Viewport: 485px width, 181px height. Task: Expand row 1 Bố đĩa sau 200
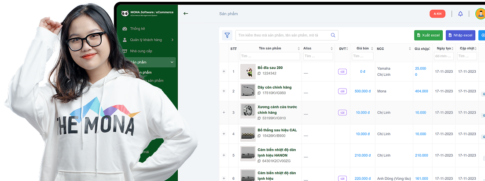[224, 71]
